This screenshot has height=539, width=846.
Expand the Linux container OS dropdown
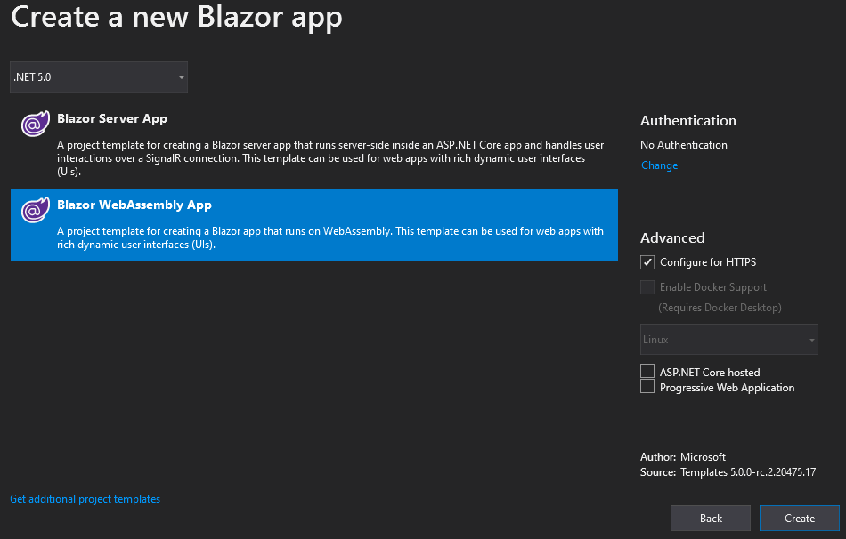click(721, 340)
